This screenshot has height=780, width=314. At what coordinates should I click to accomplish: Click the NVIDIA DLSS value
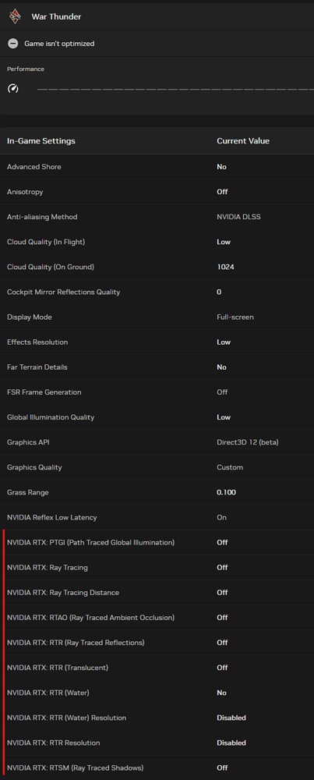pos(238,217)
